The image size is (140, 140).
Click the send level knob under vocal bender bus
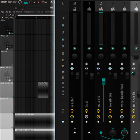(125, 133)
